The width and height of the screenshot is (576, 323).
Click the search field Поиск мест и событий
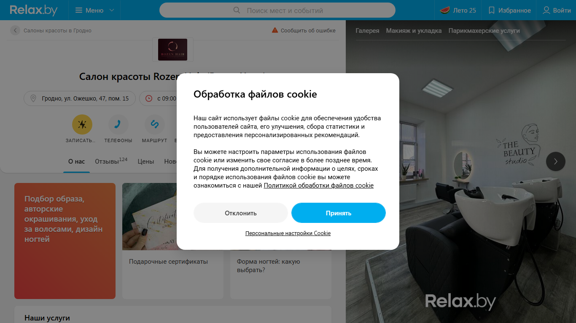[x=277, y=10]
